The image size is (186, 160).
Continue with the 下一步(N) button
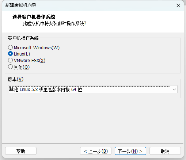130,151
